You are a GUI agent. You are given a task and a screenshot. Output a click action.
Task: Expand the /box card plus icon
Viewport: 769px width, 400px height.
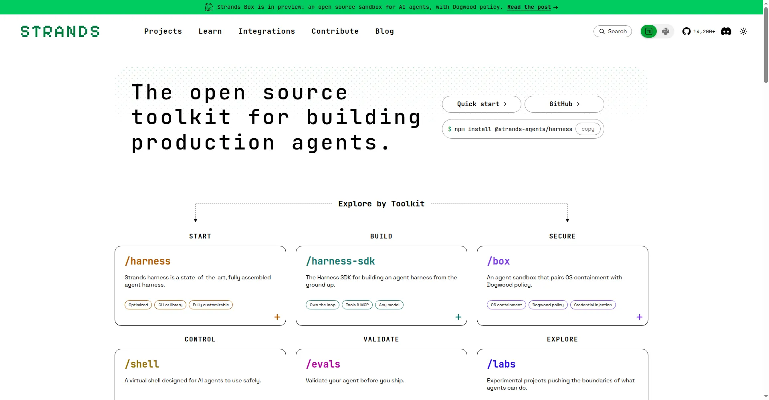[640, 317]
